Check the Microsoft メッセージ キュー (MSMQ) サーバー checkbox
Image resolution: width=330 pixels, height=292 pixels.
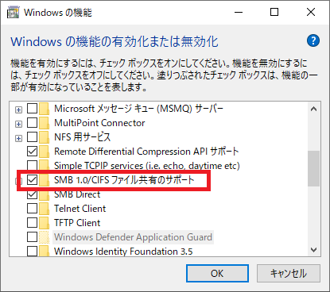click(x=32, y=109)
